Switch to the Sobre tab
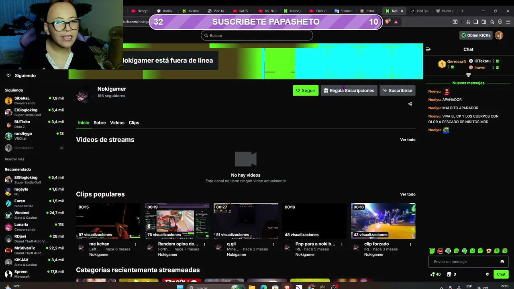The image size is (514, 289). click(x=100, y=123)
